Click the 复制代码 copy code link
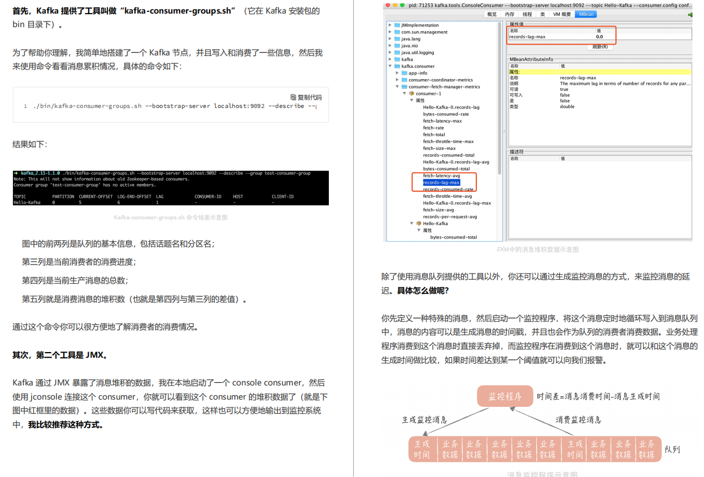 pos(310,97)
